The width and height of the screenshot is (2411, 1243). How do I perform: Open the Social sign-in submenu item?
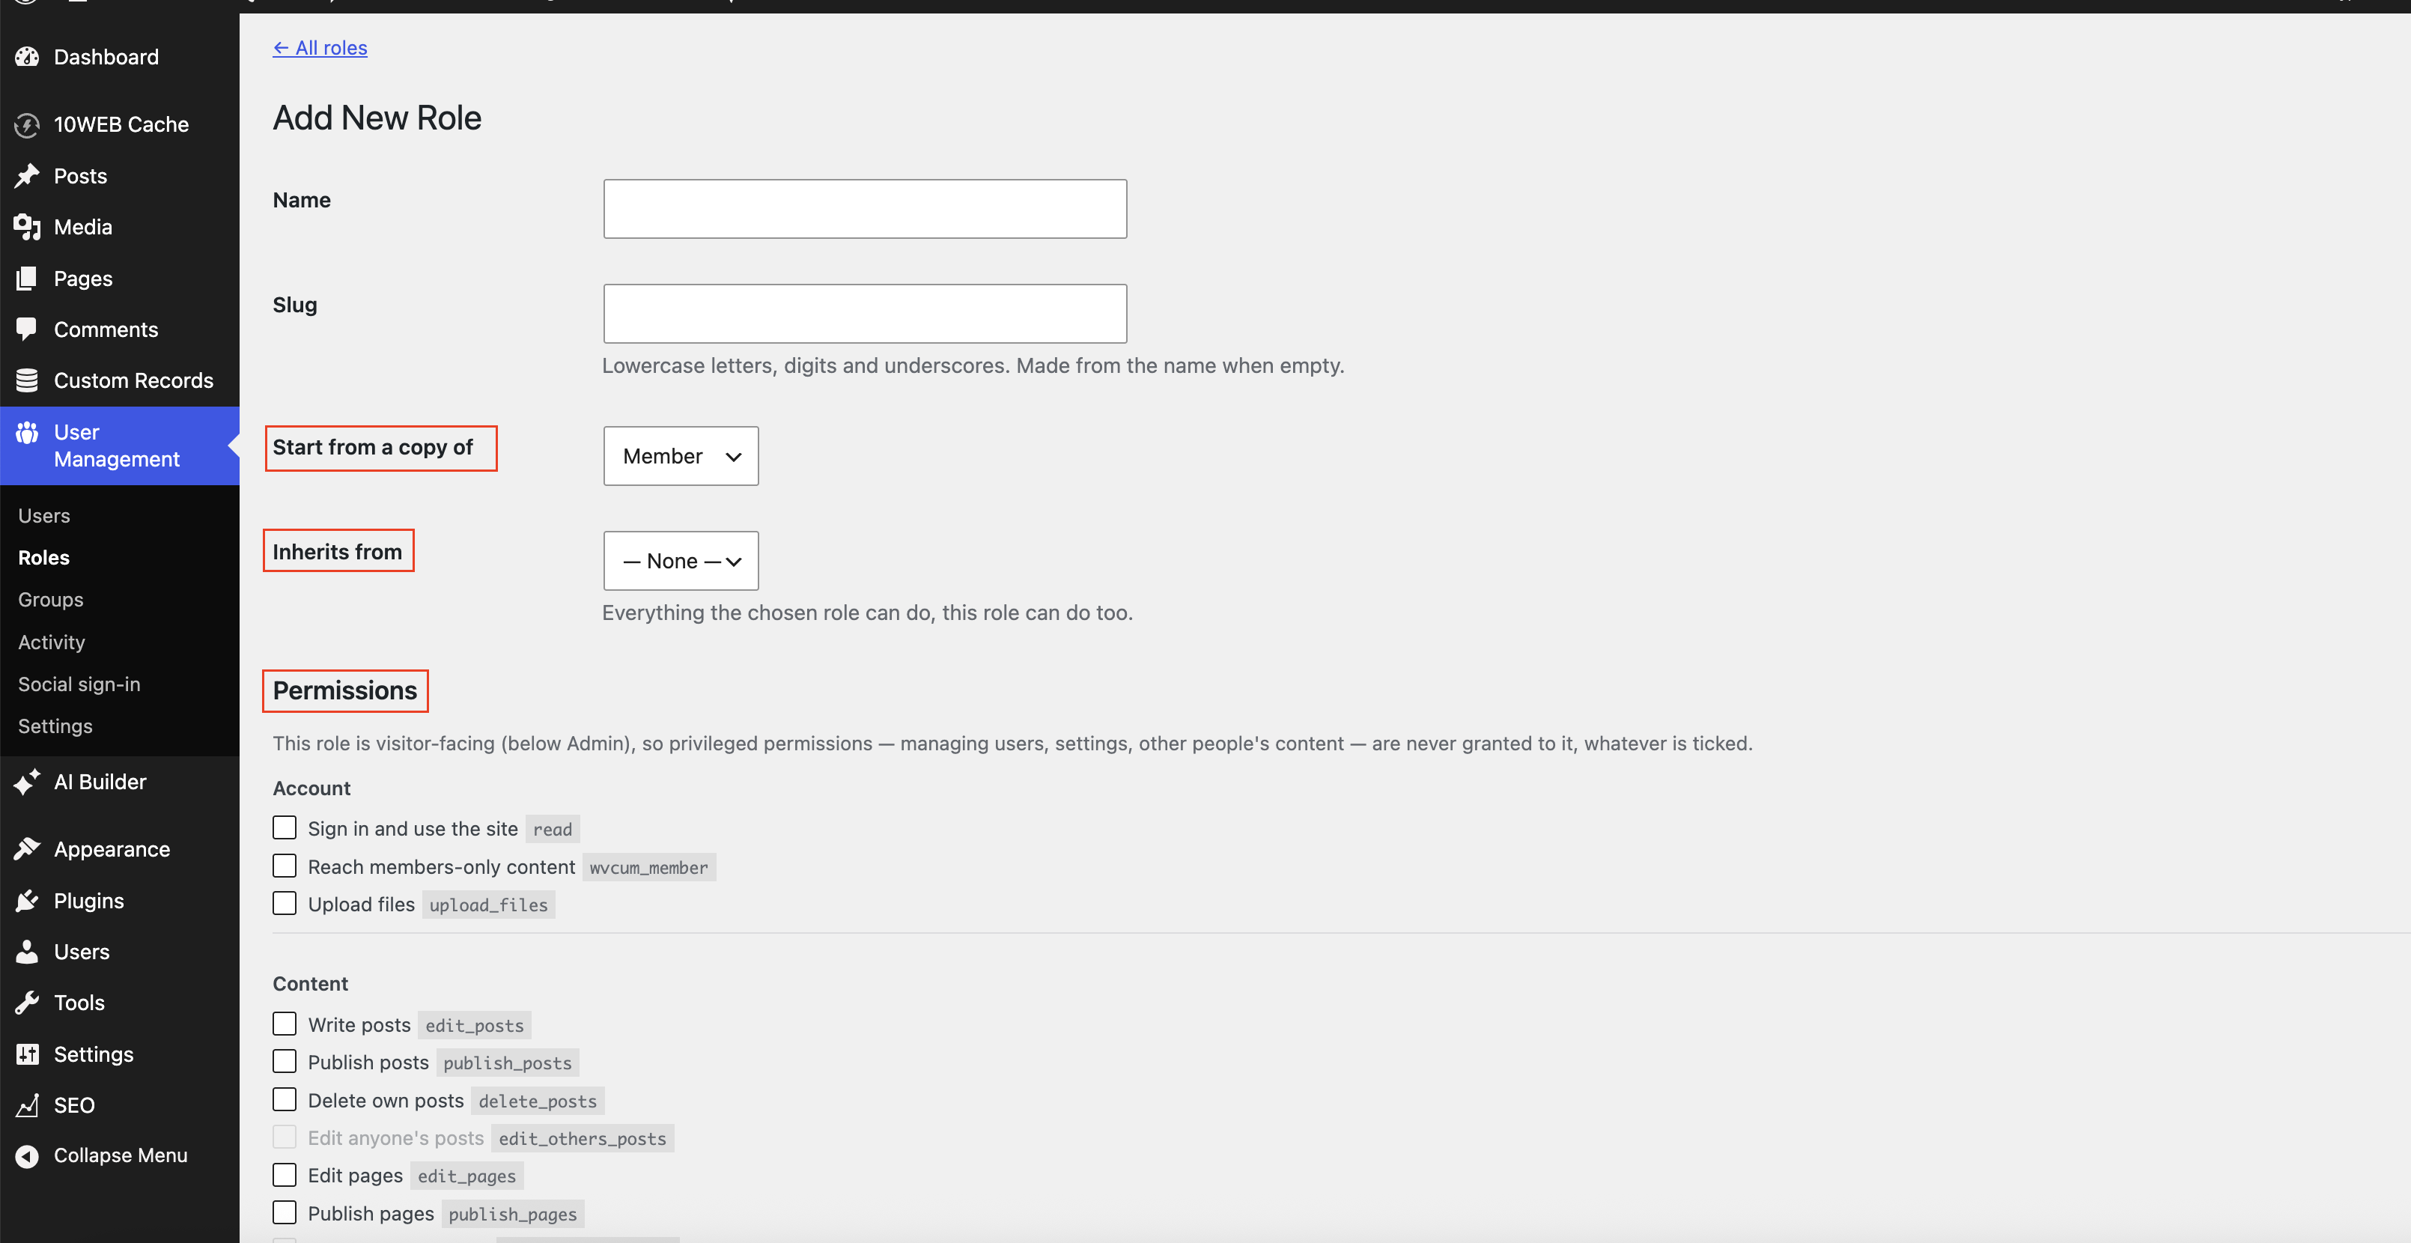tap(79, 684)
